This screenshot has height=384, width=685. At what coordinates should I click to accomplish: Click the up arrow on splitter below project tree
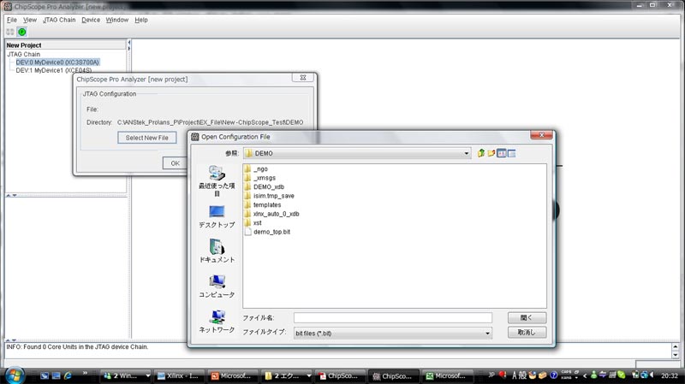(x=9, y=196)
